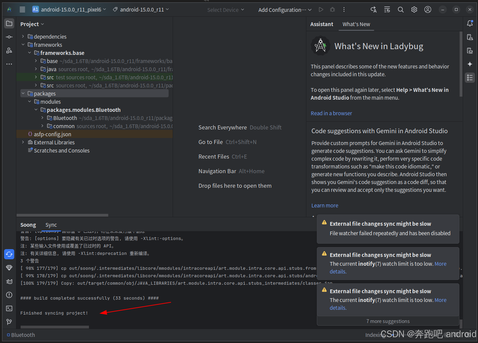Expand the dependencies tree node

[x=23, y=37]
